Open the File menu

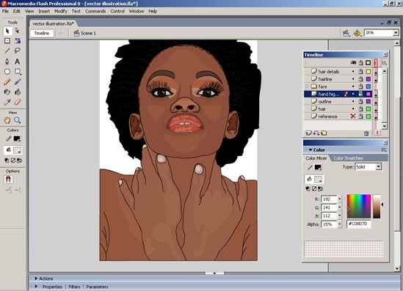[x=5, y=11]
